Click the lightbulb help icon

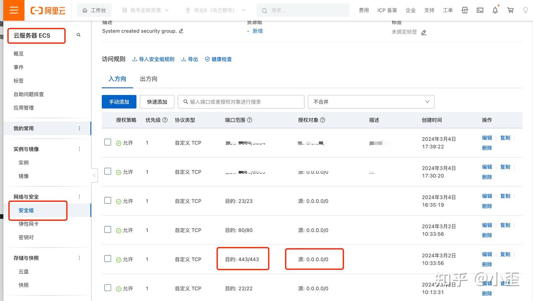pyautogui.click(x=525, y=10)
